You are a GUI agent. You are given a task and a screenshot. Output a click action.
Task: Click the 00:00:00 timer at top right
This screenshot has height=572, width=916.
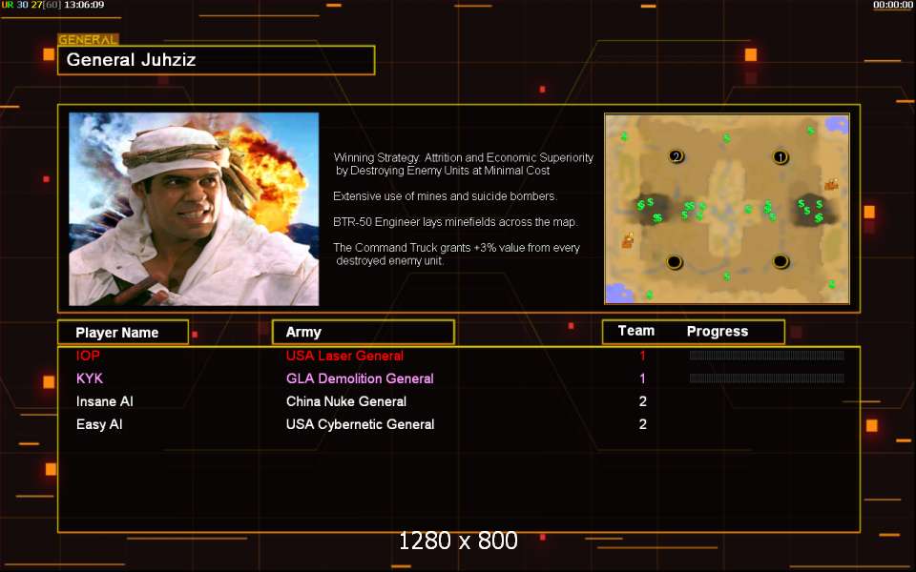(x=893, y=5)
